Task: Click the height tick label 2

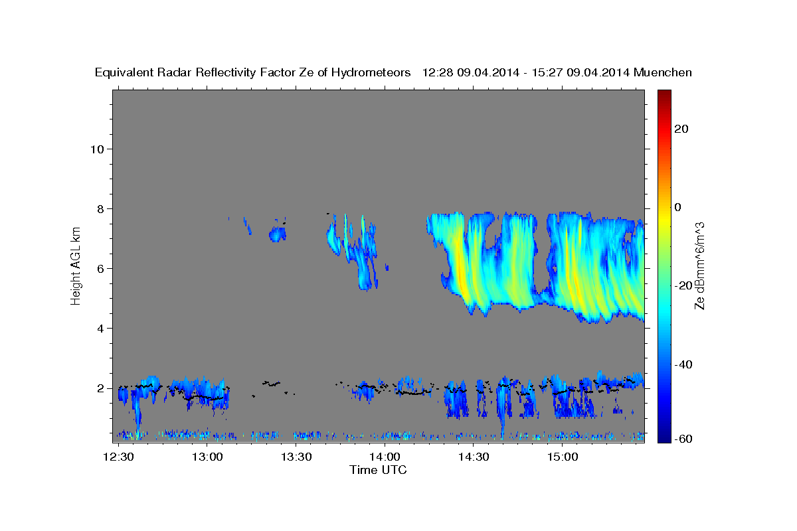Action: [100, 388]
